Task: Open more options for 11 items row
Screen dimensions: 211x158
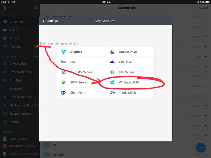Action: [205, 57]
